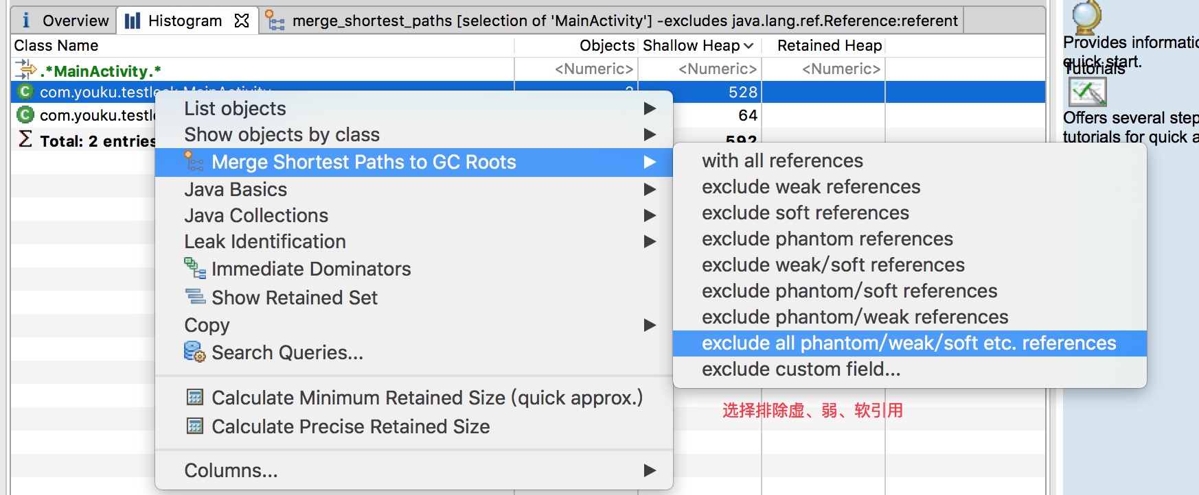Click the Calculate Precise Retained Size calculator icon
Image resolution: width=1199 pixels, height=495 pixels.
[195, 426]
